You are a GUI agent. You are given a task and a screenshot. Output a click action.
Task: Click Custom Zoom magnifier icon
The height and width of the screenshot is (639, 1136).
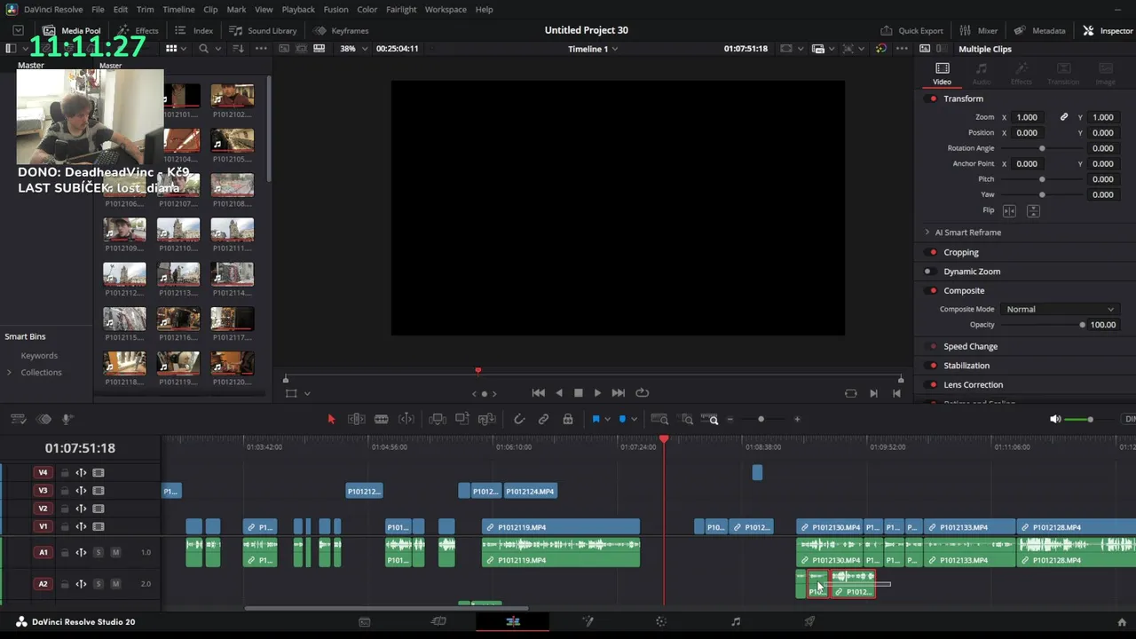(x=710, y=419)
